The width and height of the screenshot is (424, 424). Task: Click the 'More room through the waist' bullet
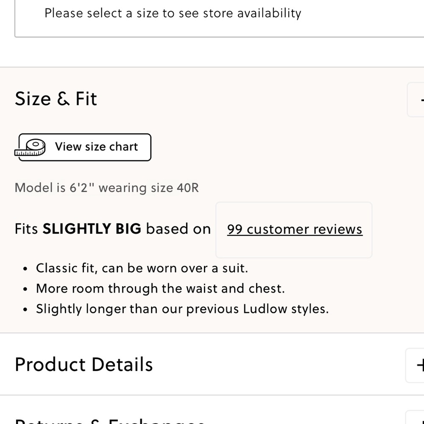coord(160,288)
